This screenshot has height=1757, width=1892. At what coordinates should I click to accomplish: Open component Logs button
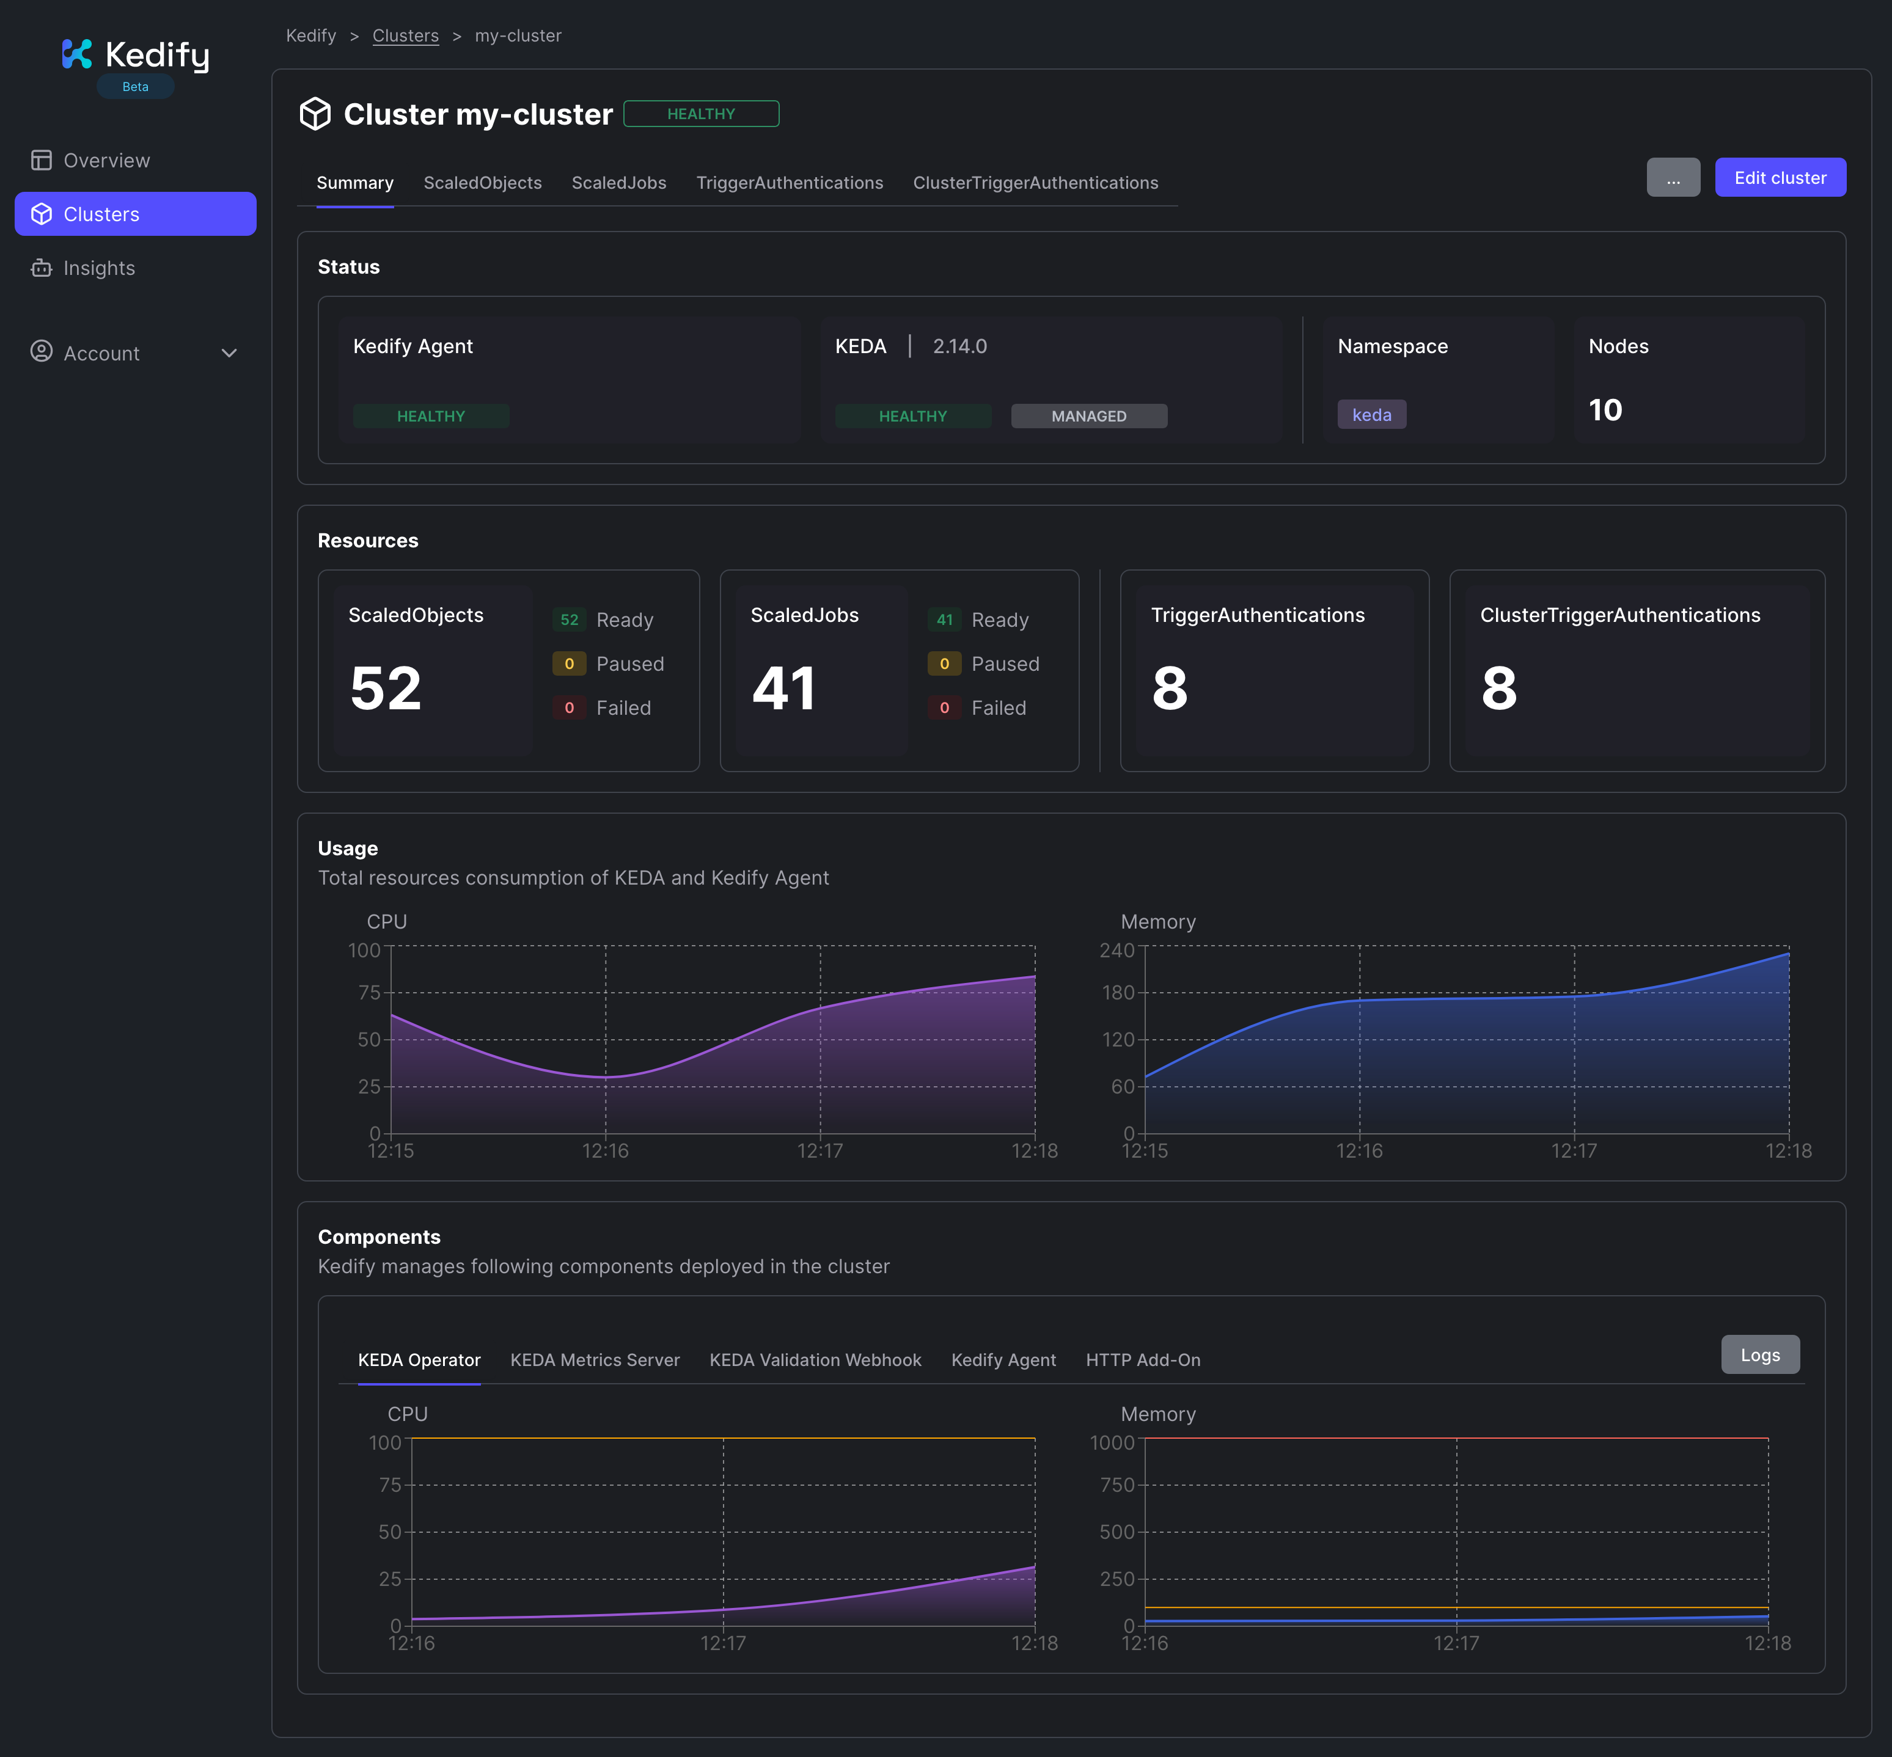point(1760,1355)
